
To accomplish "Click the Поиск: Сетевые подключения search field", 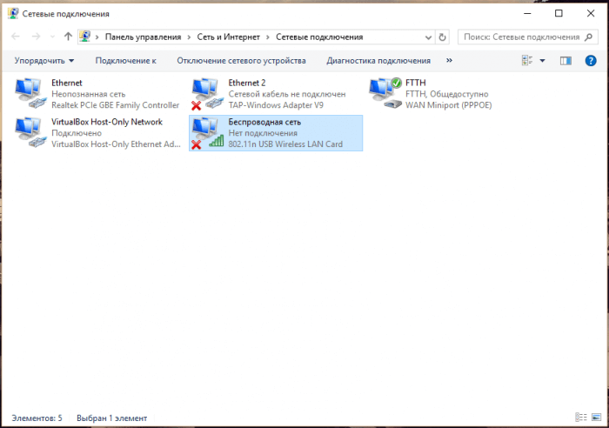I will (x=520, y=37).
